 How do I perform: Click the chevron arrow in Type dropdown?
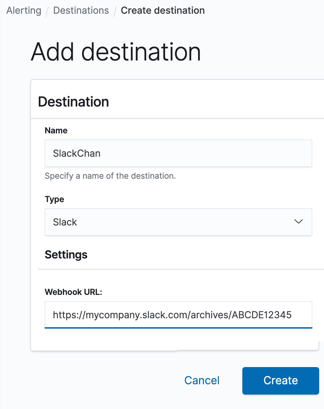[299, 222]
